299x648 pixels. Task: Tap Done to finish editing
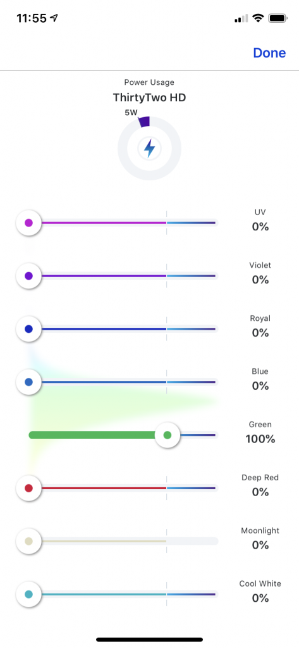[x=269, y=53]
